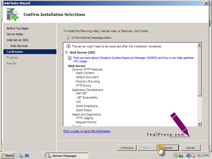
Task: Click the Common HTTP Features heading
Action: tap(87, 69)
